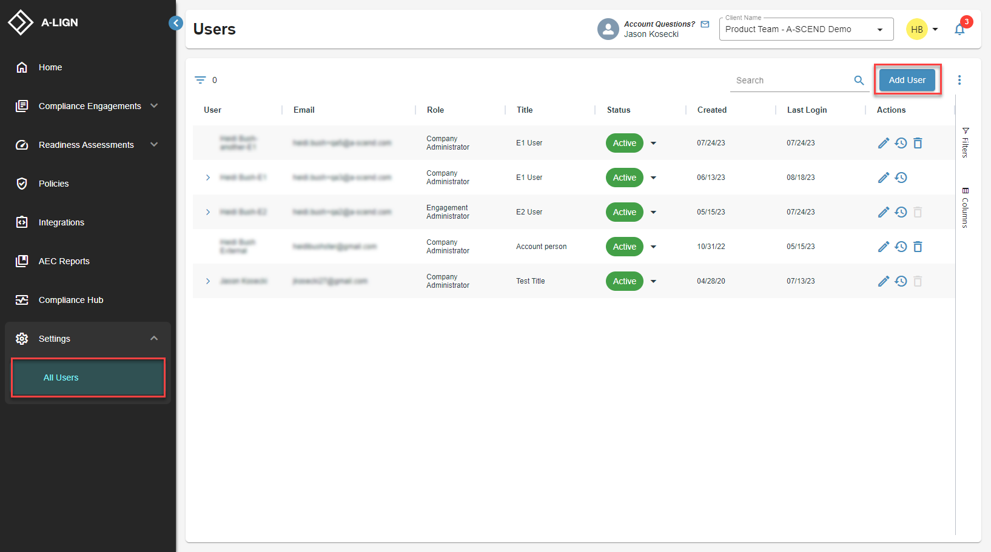Expand the Jason Kosecki row chevron
Viewport: 991px width, 552px height.
(x=208, y=281)
